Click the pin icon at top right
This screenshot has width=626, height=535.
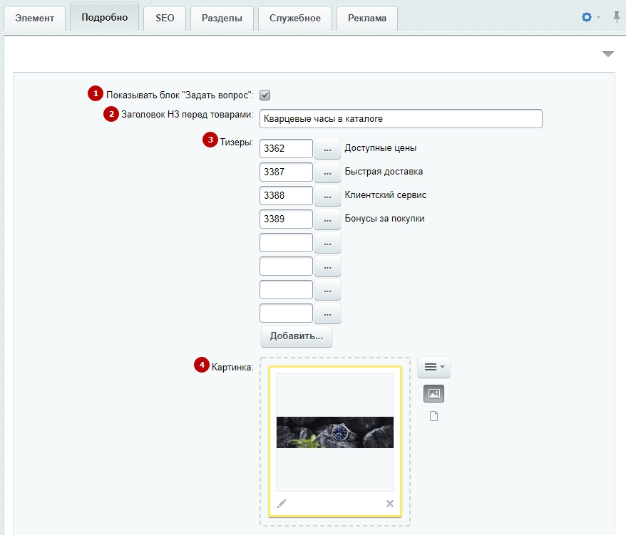pos(617,17)
